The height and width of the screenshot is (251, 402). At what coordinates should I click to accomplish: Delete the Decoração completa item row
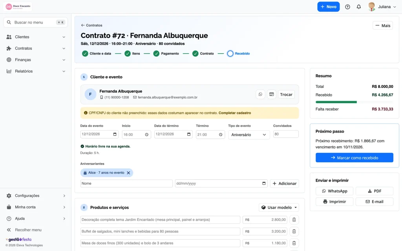[x=294, y=220]
